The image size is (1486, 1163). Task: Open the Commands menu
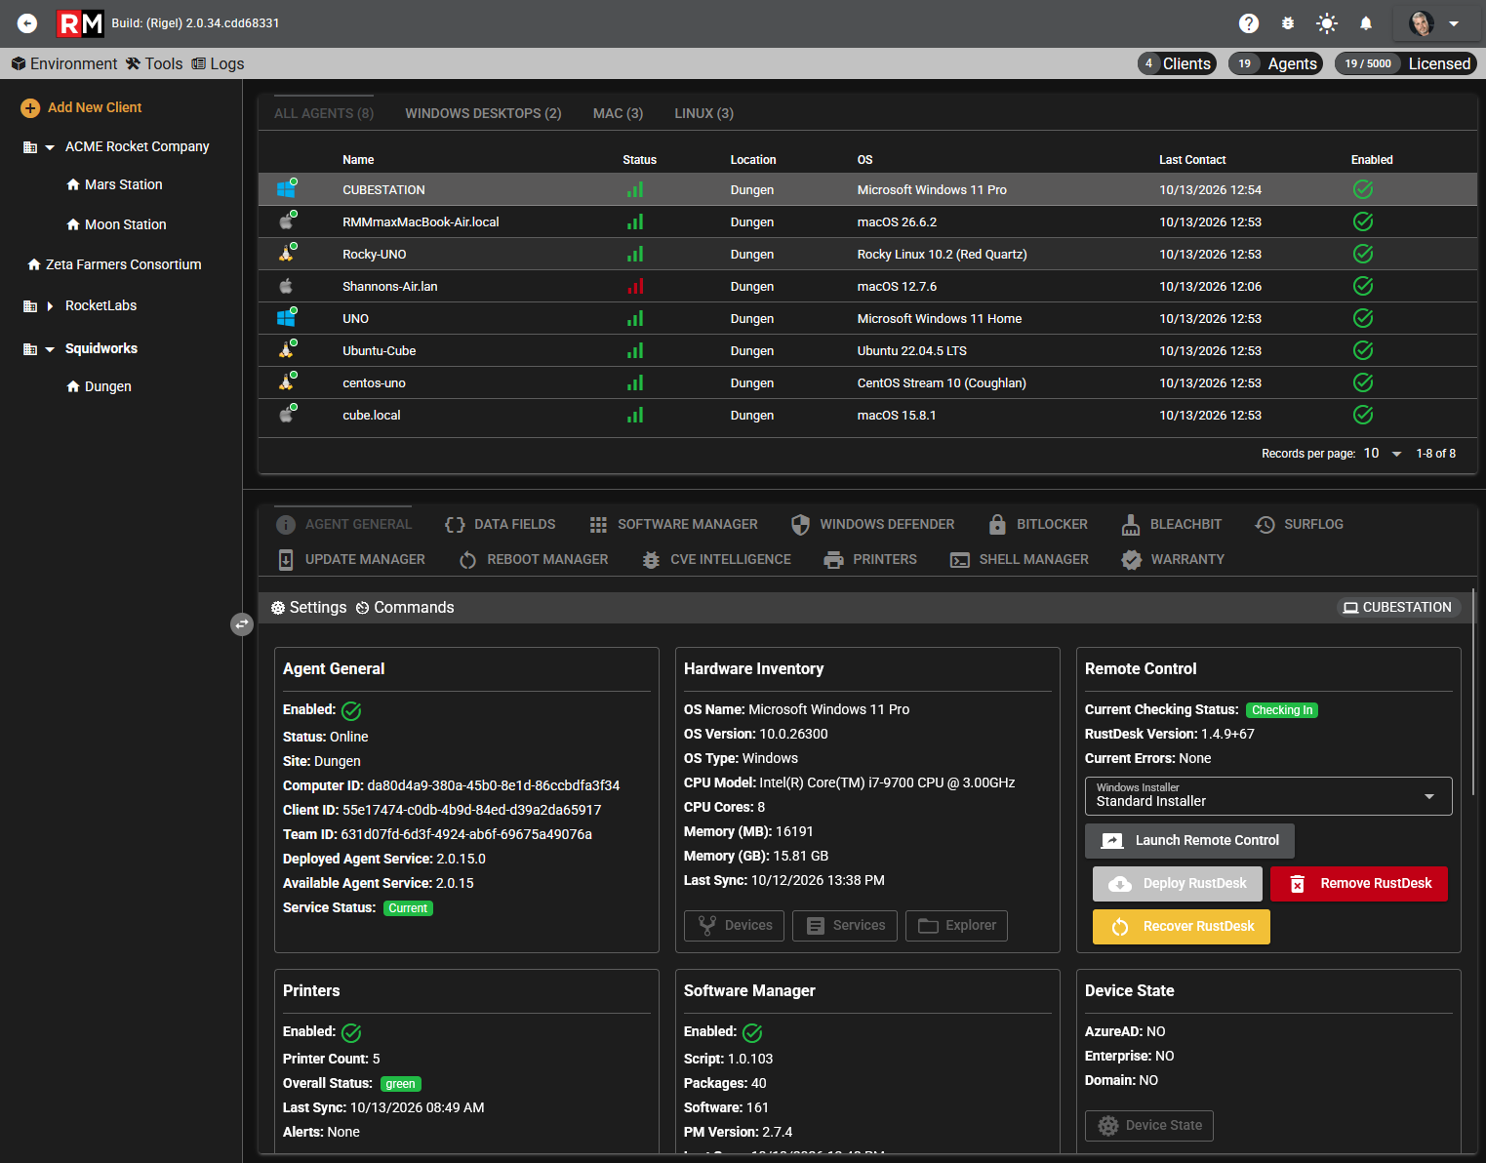click(405, 608)
